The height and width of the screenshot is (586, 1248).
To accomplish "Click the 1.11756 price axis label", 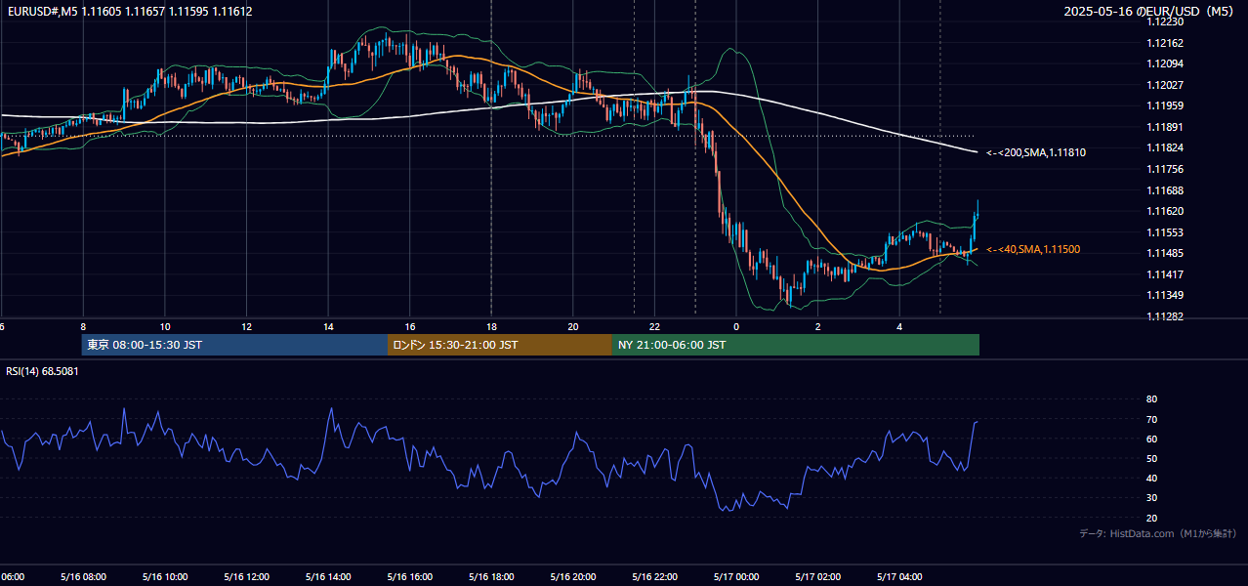I will click(1165, 169).
